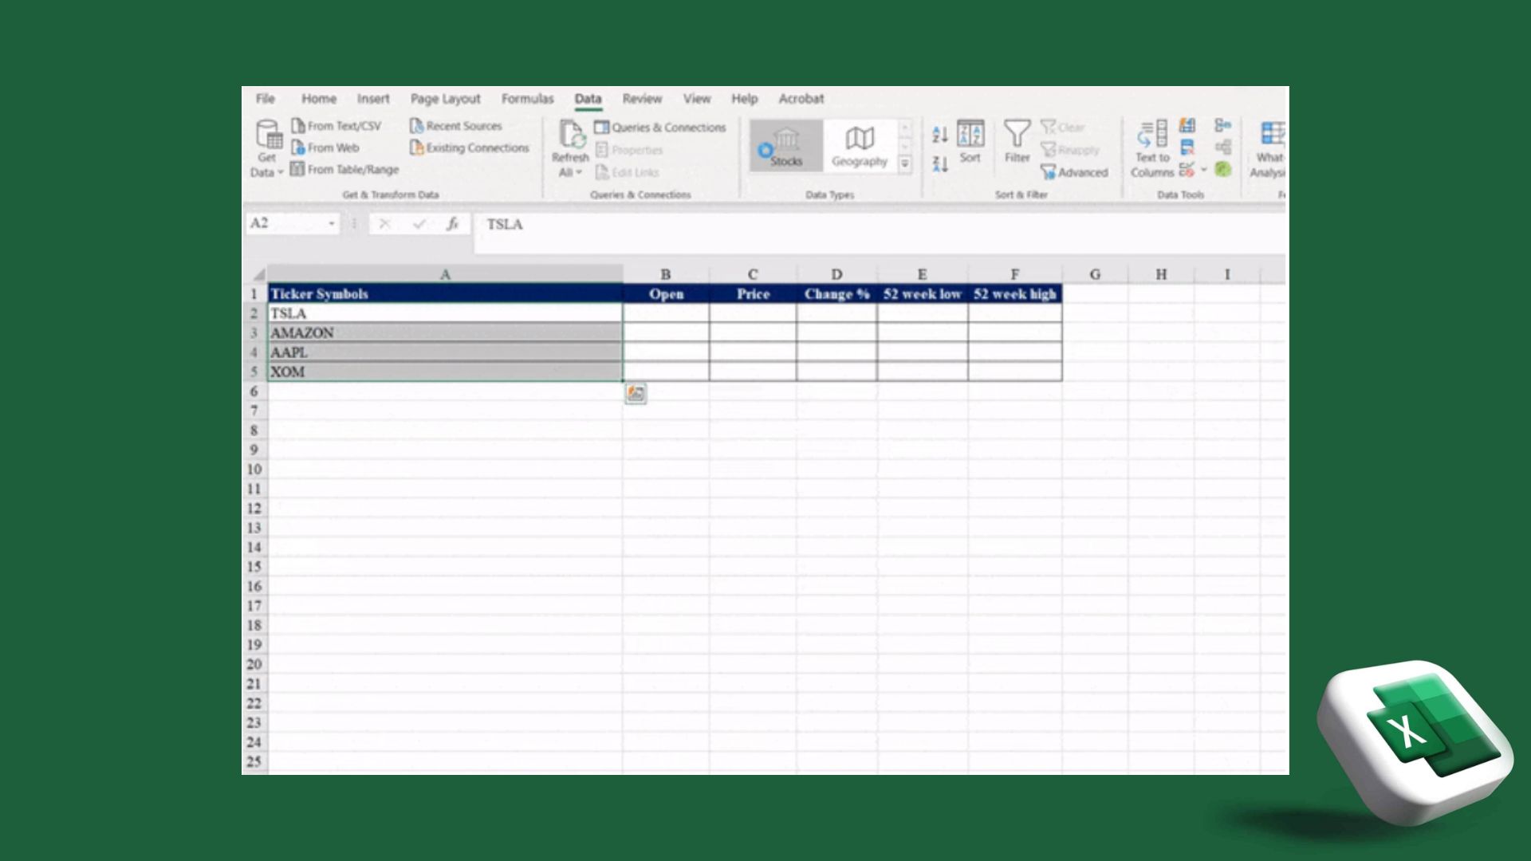
Task: Click the Flash Fill icon
Action: [x=1187, y=126]
